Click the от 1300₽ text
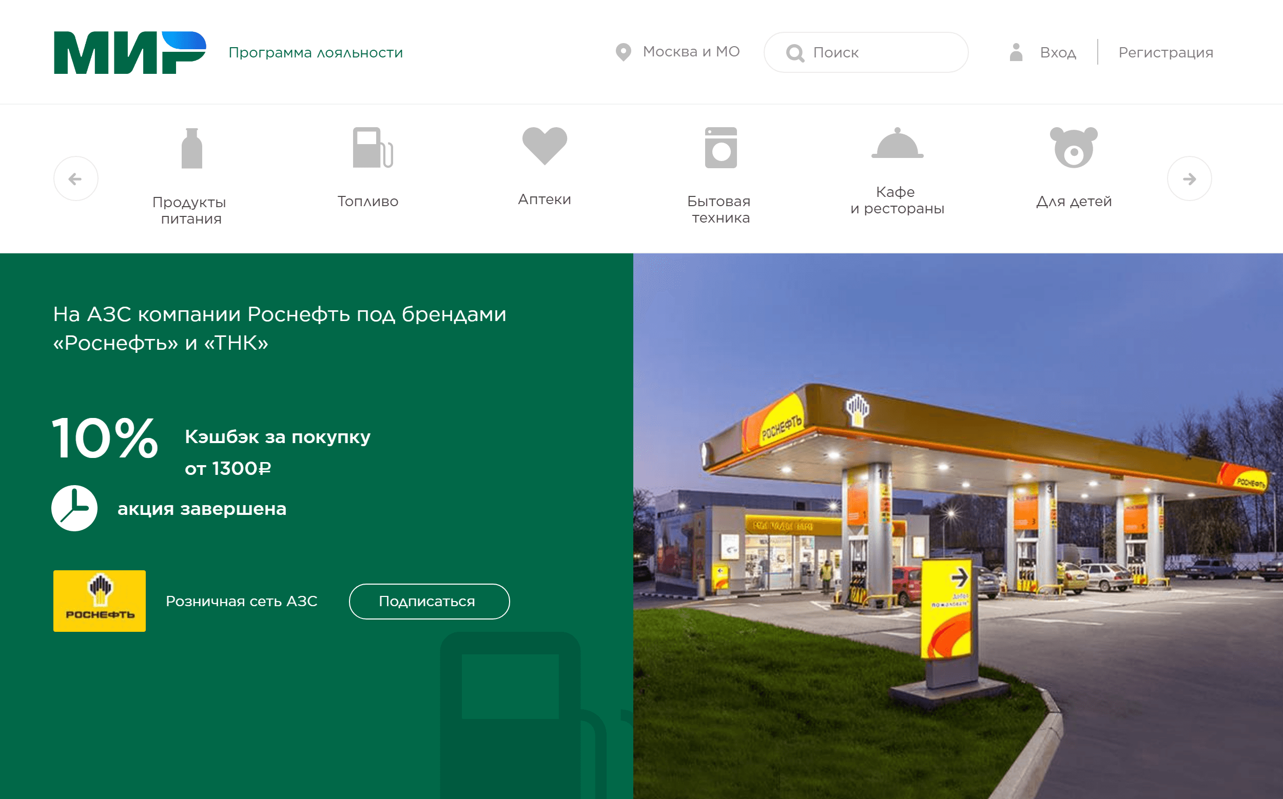1283x799 pixels. tap(228, 468)
